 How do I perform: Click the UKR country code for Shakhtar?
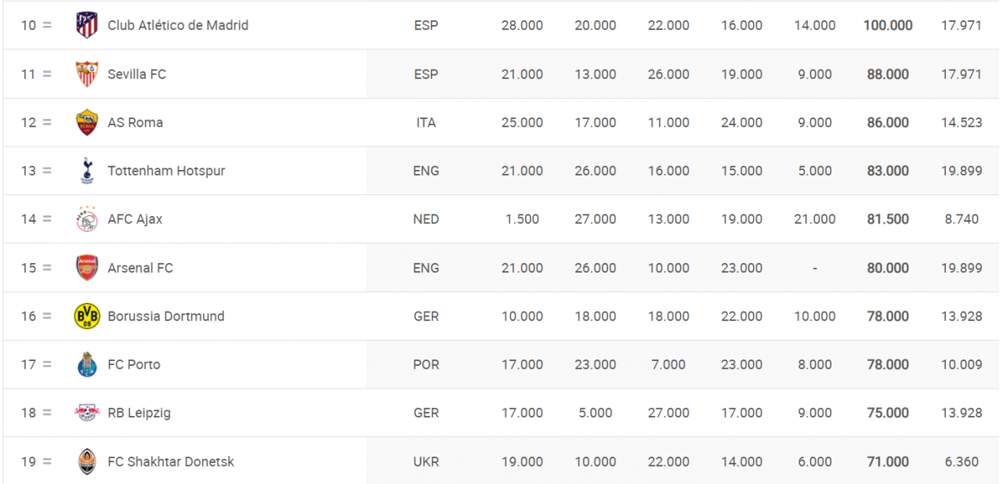425,461
